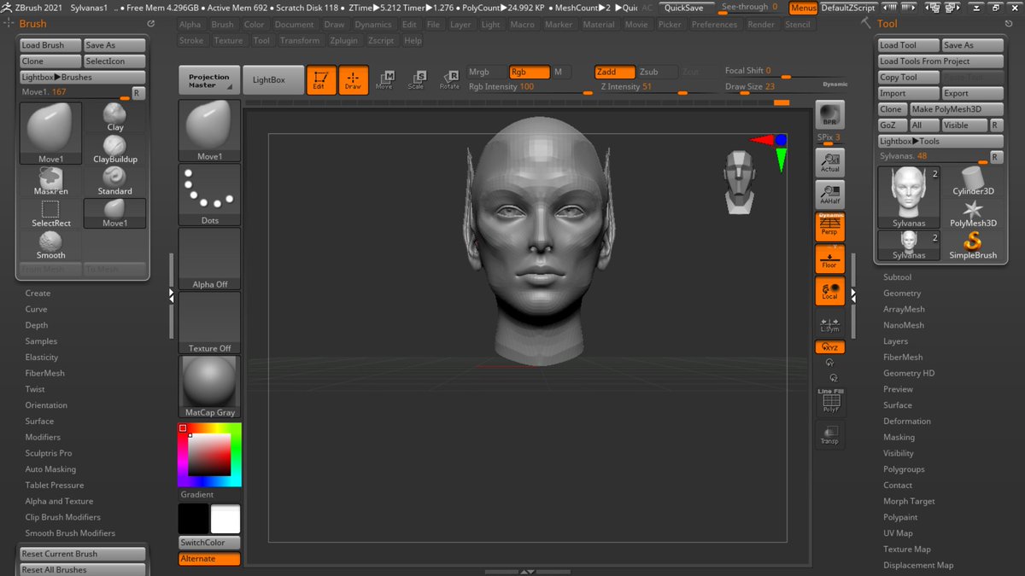Screen dimensions: 1025x576
Task: Expand the Polygroups sub-palette
Action: point(904,469)
